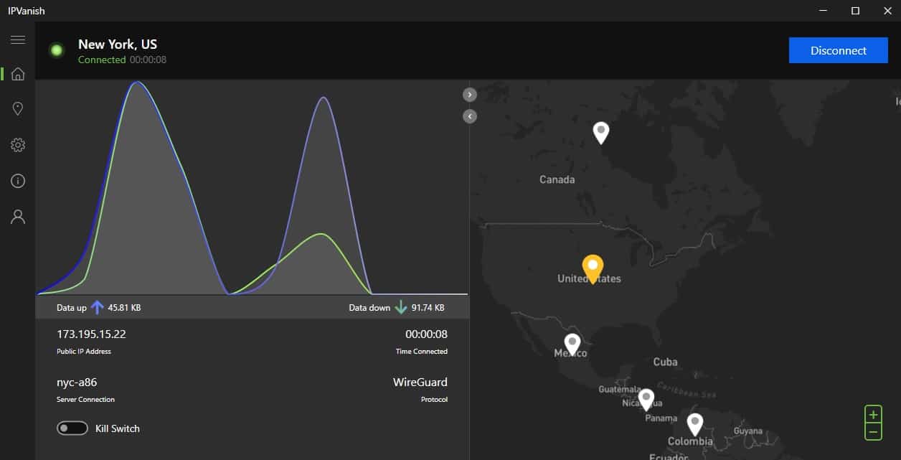901x460 pixels.
Task: Toggle the Kill Switch
Action: (72, 428)
